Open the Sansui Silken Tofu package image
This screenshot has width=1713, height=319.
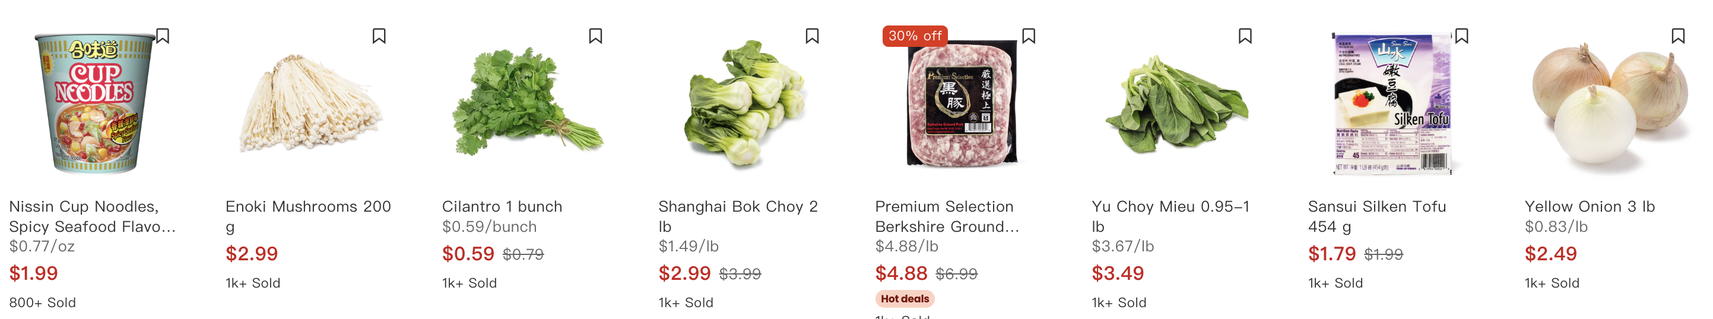[1392, 104]
